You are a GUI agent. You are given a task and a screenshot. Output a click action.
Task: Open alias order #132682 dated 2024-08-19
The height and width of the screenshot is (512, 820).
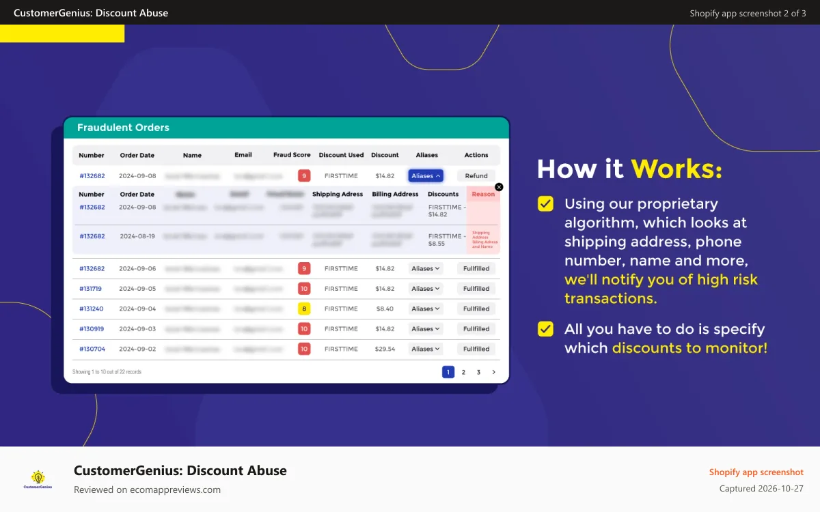point(92,236)
